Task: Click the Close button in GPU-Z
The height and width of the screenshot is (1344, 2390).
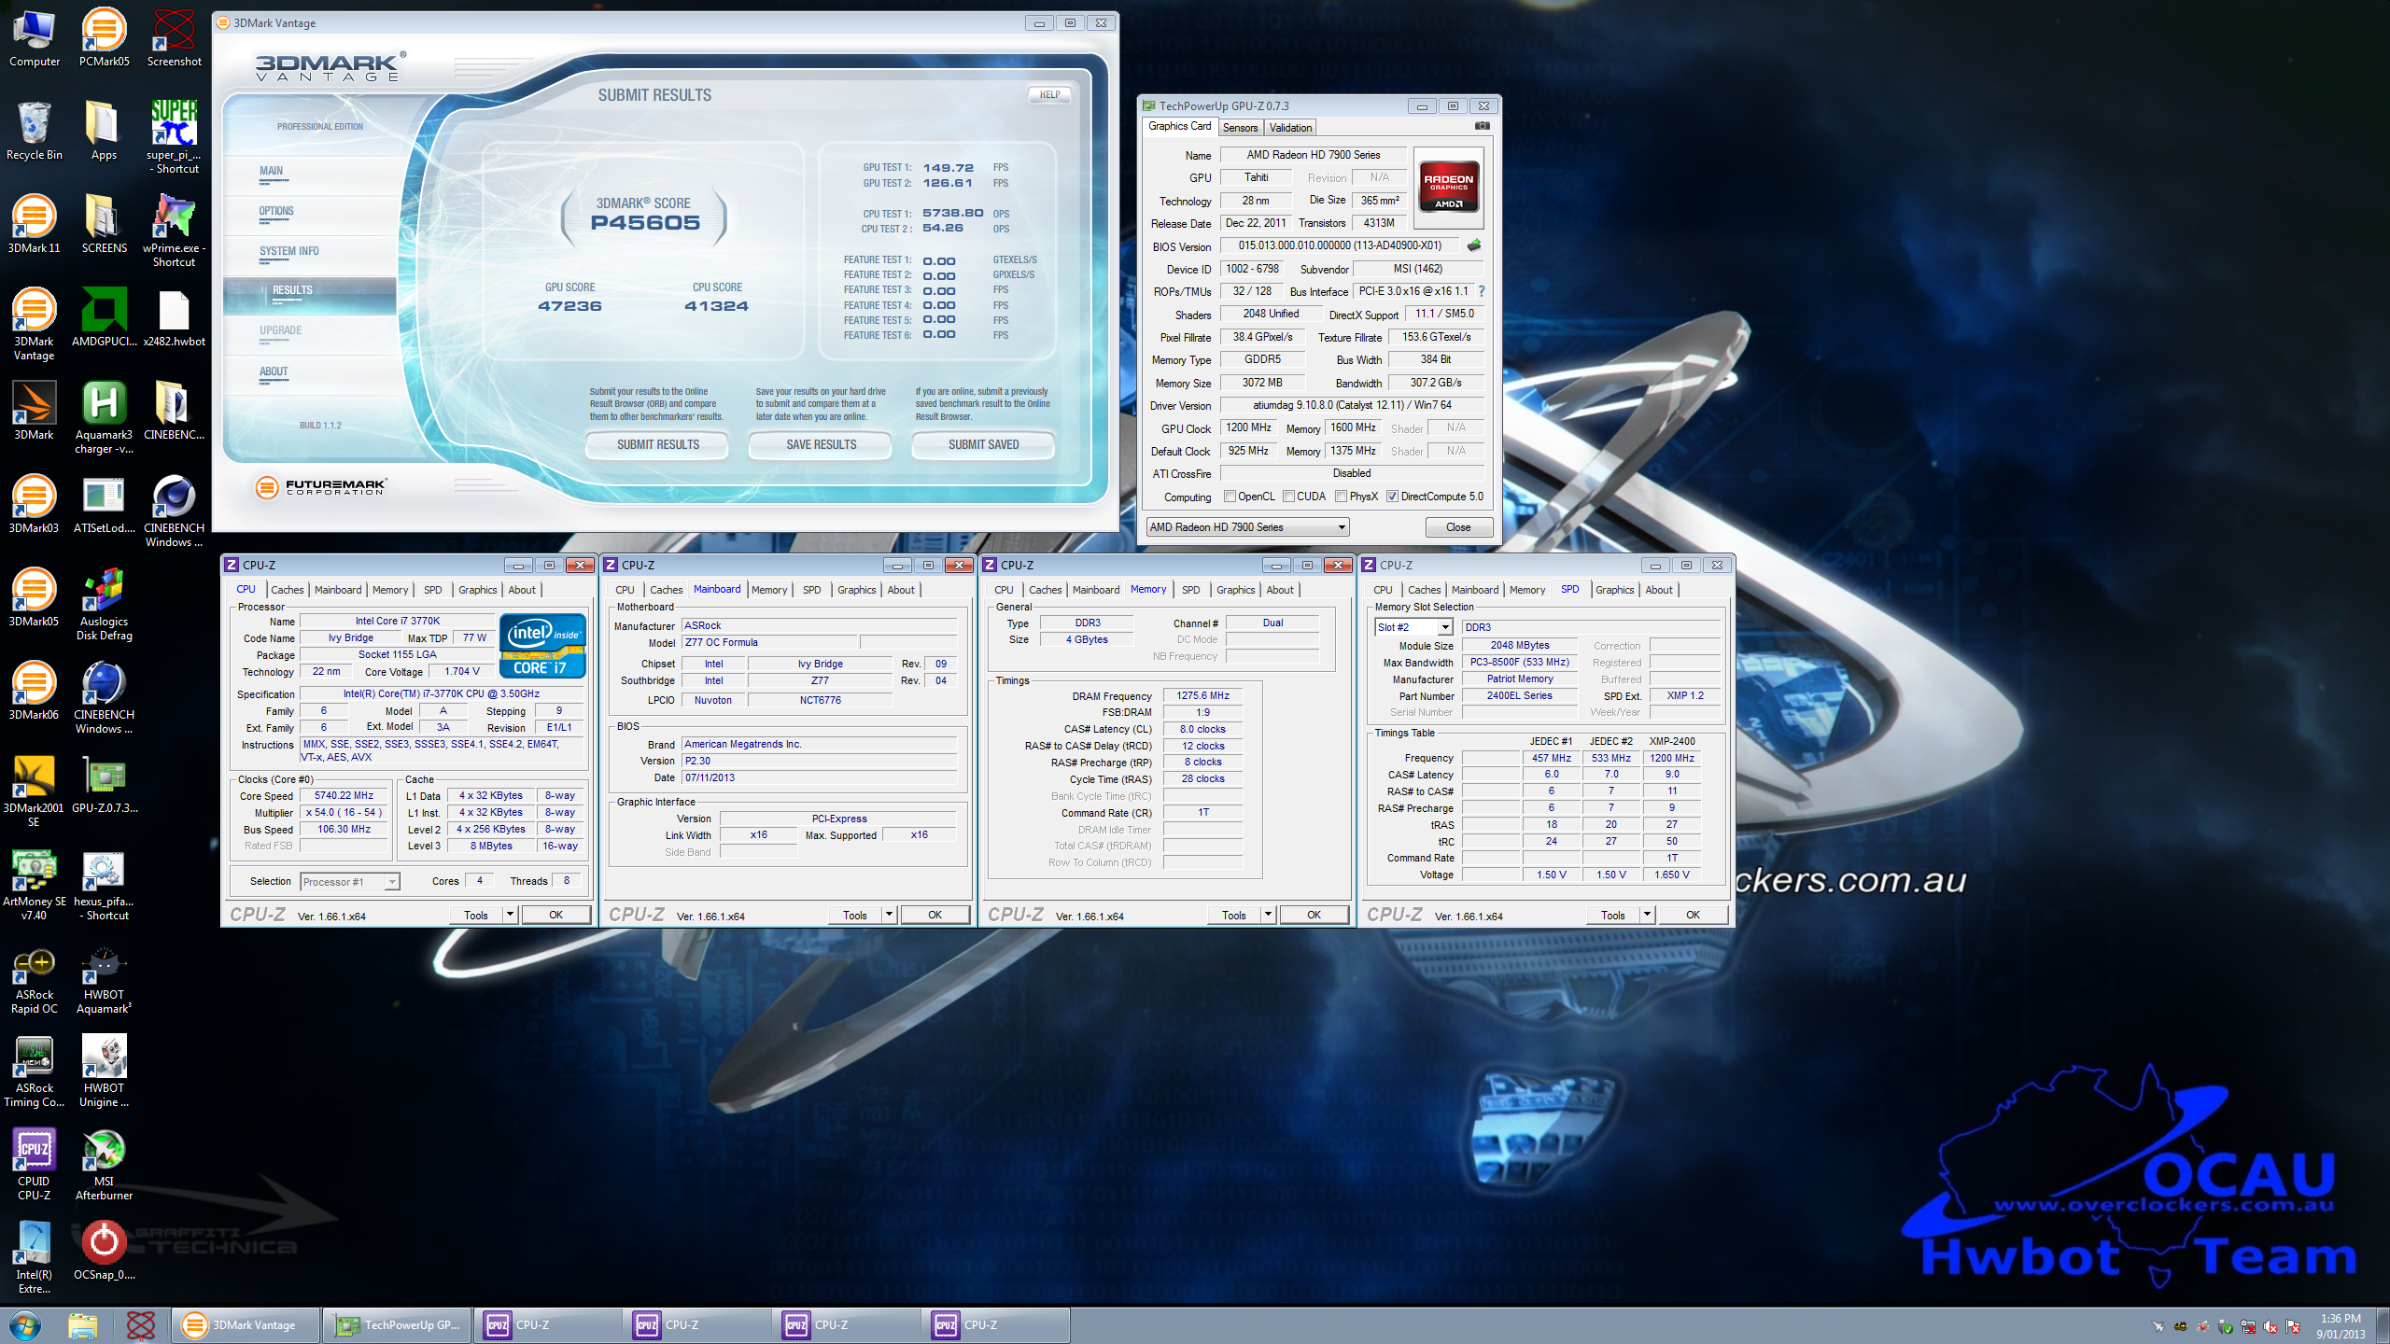Action: [x=1458, y=527]
